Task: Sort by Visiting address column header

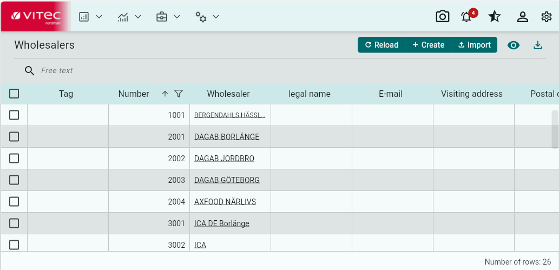Action: tap(472, 94)
